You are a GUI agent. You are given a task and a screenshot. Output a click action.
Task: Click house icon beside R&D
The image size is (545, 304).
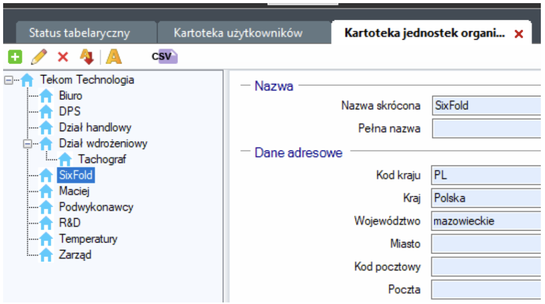[46, 223]
